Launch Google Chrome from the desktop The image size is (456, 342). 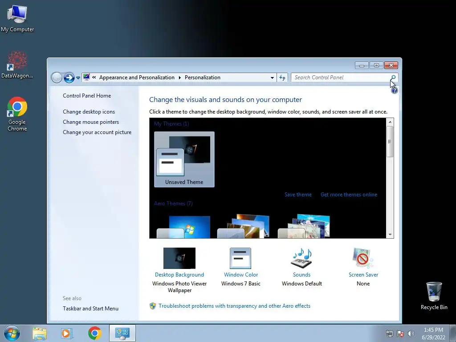(x=17, y=114)
